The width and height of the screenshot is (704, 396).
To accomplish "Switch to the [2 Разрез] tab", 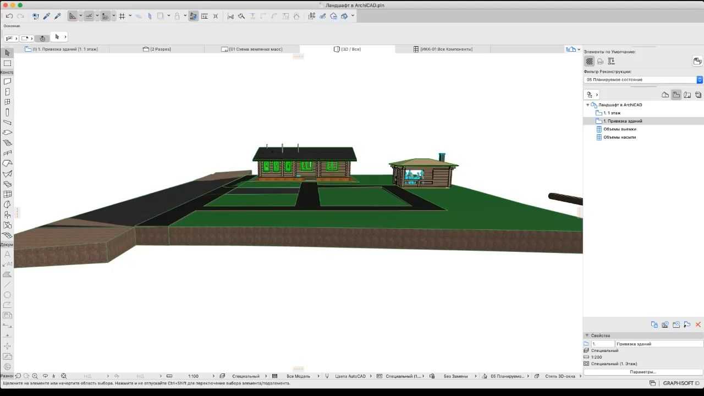I will click(157, 49).
